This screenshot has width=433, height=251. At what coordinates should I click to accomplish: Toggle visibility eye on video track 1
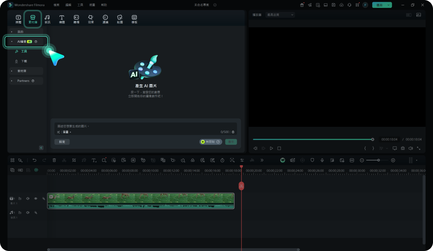tap(36, 198)
